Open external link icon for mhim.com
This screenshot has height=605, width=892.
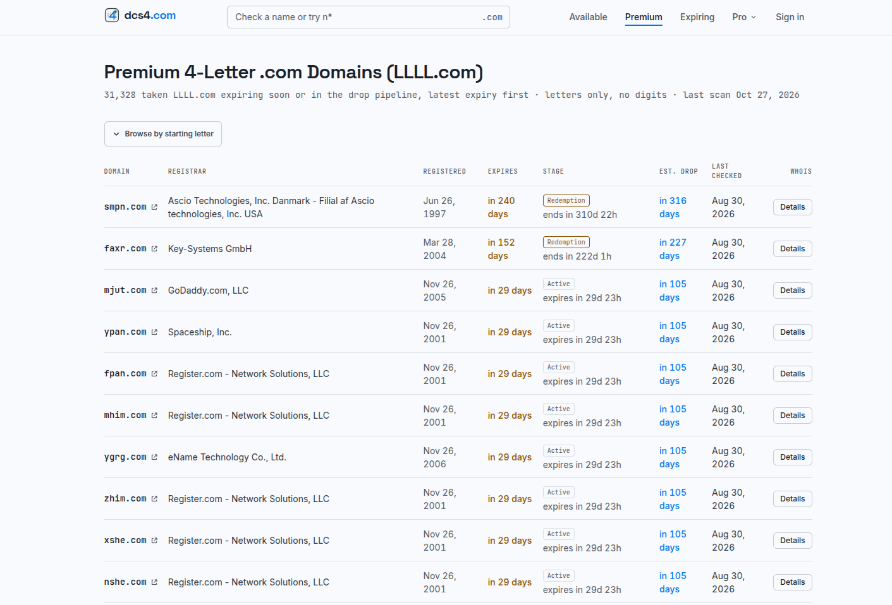pos(154,416)
